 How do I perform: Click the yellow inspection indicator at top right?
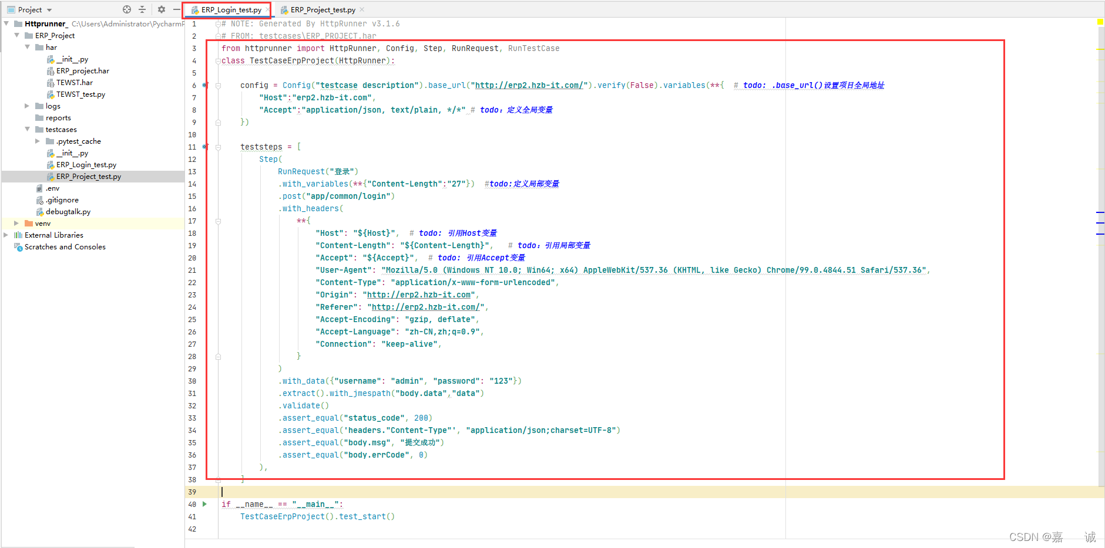tap(1100, 22)
